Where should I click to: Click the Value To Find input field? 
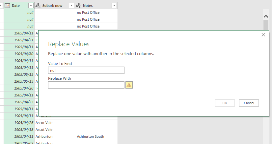click(86, 70)
